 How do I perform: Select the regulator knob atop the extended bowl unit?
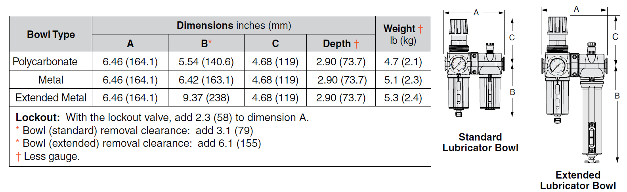[557, 25]
